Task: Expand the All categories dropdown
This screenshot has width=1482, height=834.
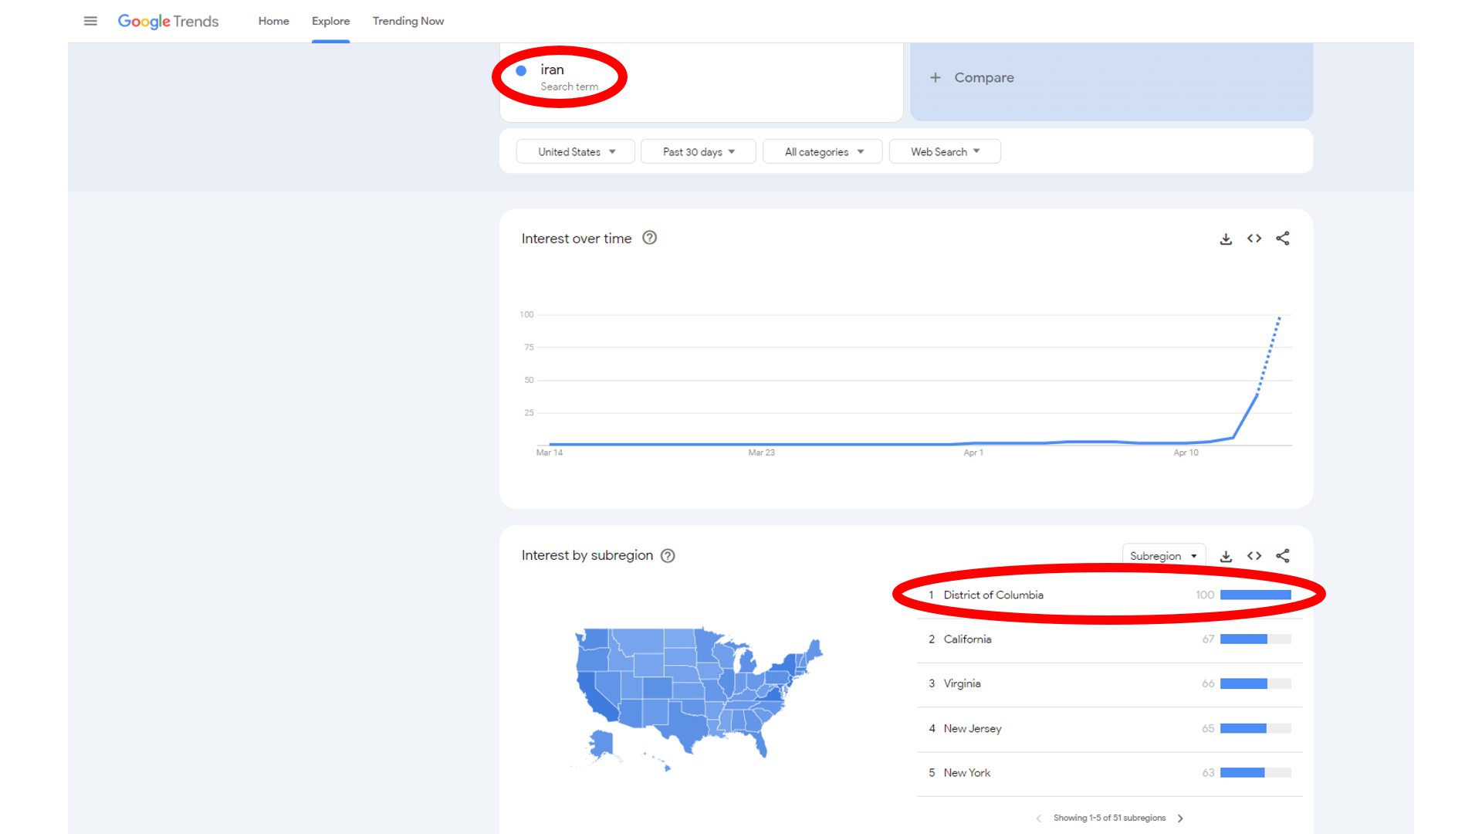Action: coord(824,151)
